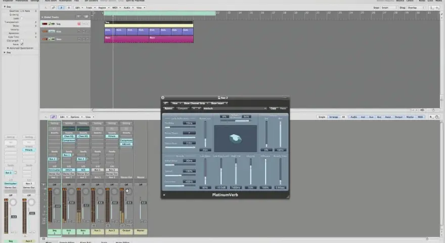Screen dimensions: 445x243
Task: Click the first global tracks button next to Global Tracks
Action: [x=78, y=17]
